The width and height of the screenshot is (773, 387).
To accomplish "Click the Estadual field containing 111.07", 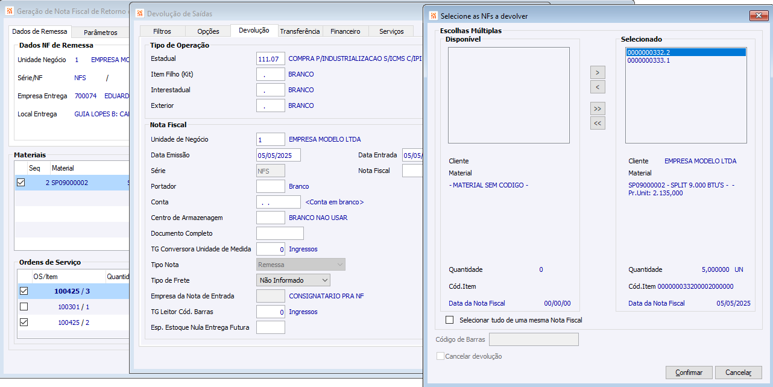I will tap(270, 58).
